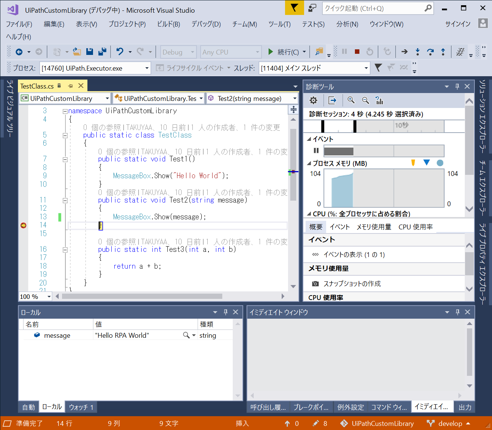Click the Stop Debugging red square icon
Image resolution: width=492 pixels, height=430 pixels.
(x=357, y=52)
